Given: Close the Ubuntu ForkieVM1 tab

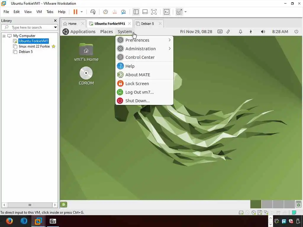Looking at the screenshot, I should click(130, 24).
